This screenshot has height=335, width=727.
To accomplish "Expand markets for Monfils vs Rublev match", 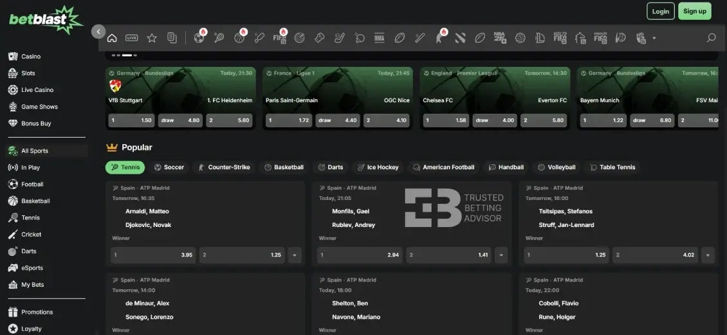I will tap(501, 255).
